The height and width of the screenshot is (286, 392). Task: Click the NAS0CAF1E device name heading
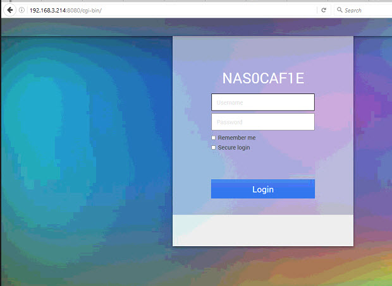coord(263,78)
